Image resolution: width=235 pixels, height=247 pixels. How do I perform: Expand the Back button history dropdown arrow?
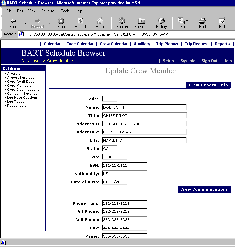coord(25,23)
